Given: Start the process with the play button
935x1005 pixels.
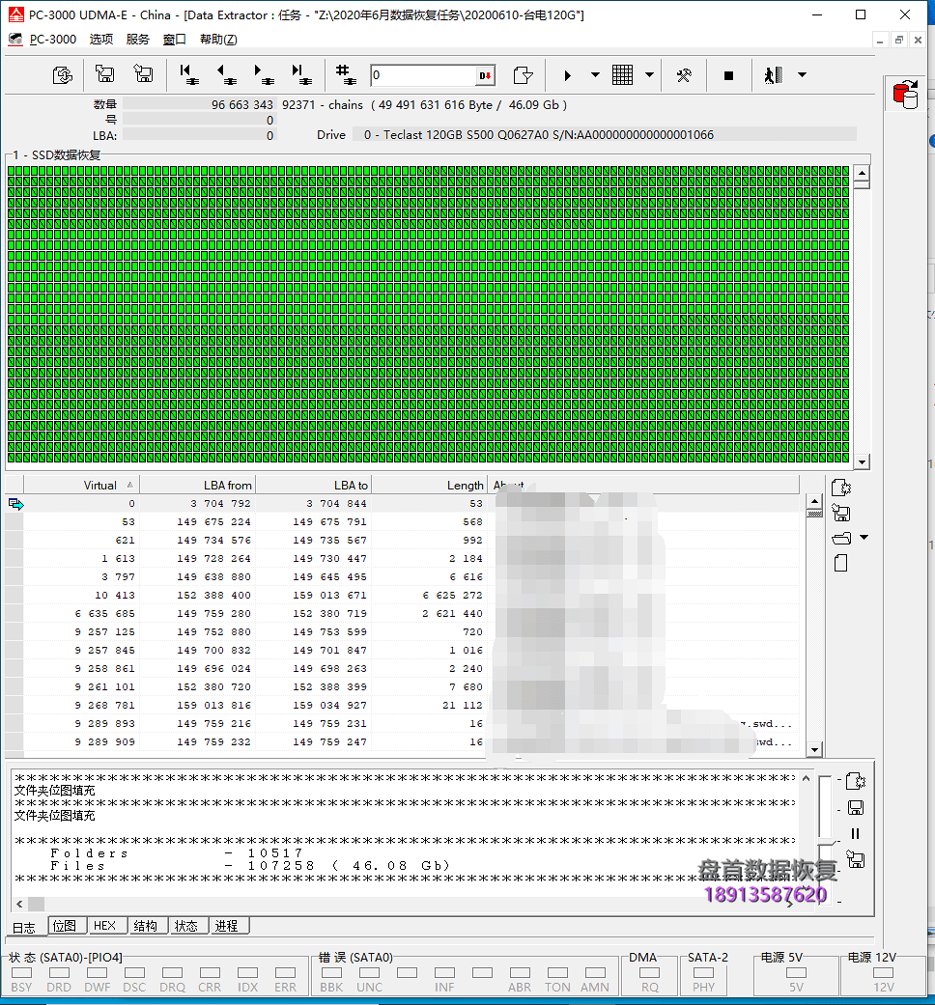Looking at the screenshot, I should tap(568, 75).
